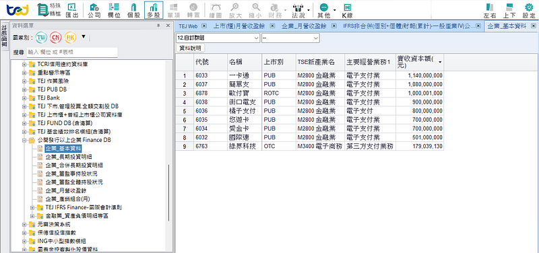Pin the 資料選單 panel
This screenshot has width=539, height=253.
(x=158, y=26)
